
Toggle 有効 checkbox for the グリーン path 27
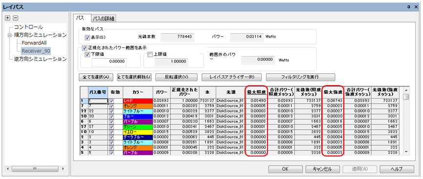(x=111, y=126)
